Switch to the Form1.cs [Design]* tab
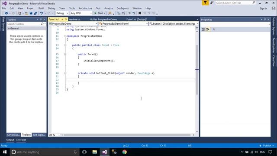 coord(137,19)
